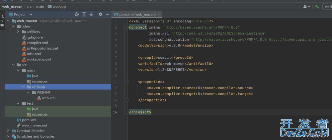Click the Add Configuration button

328,7
